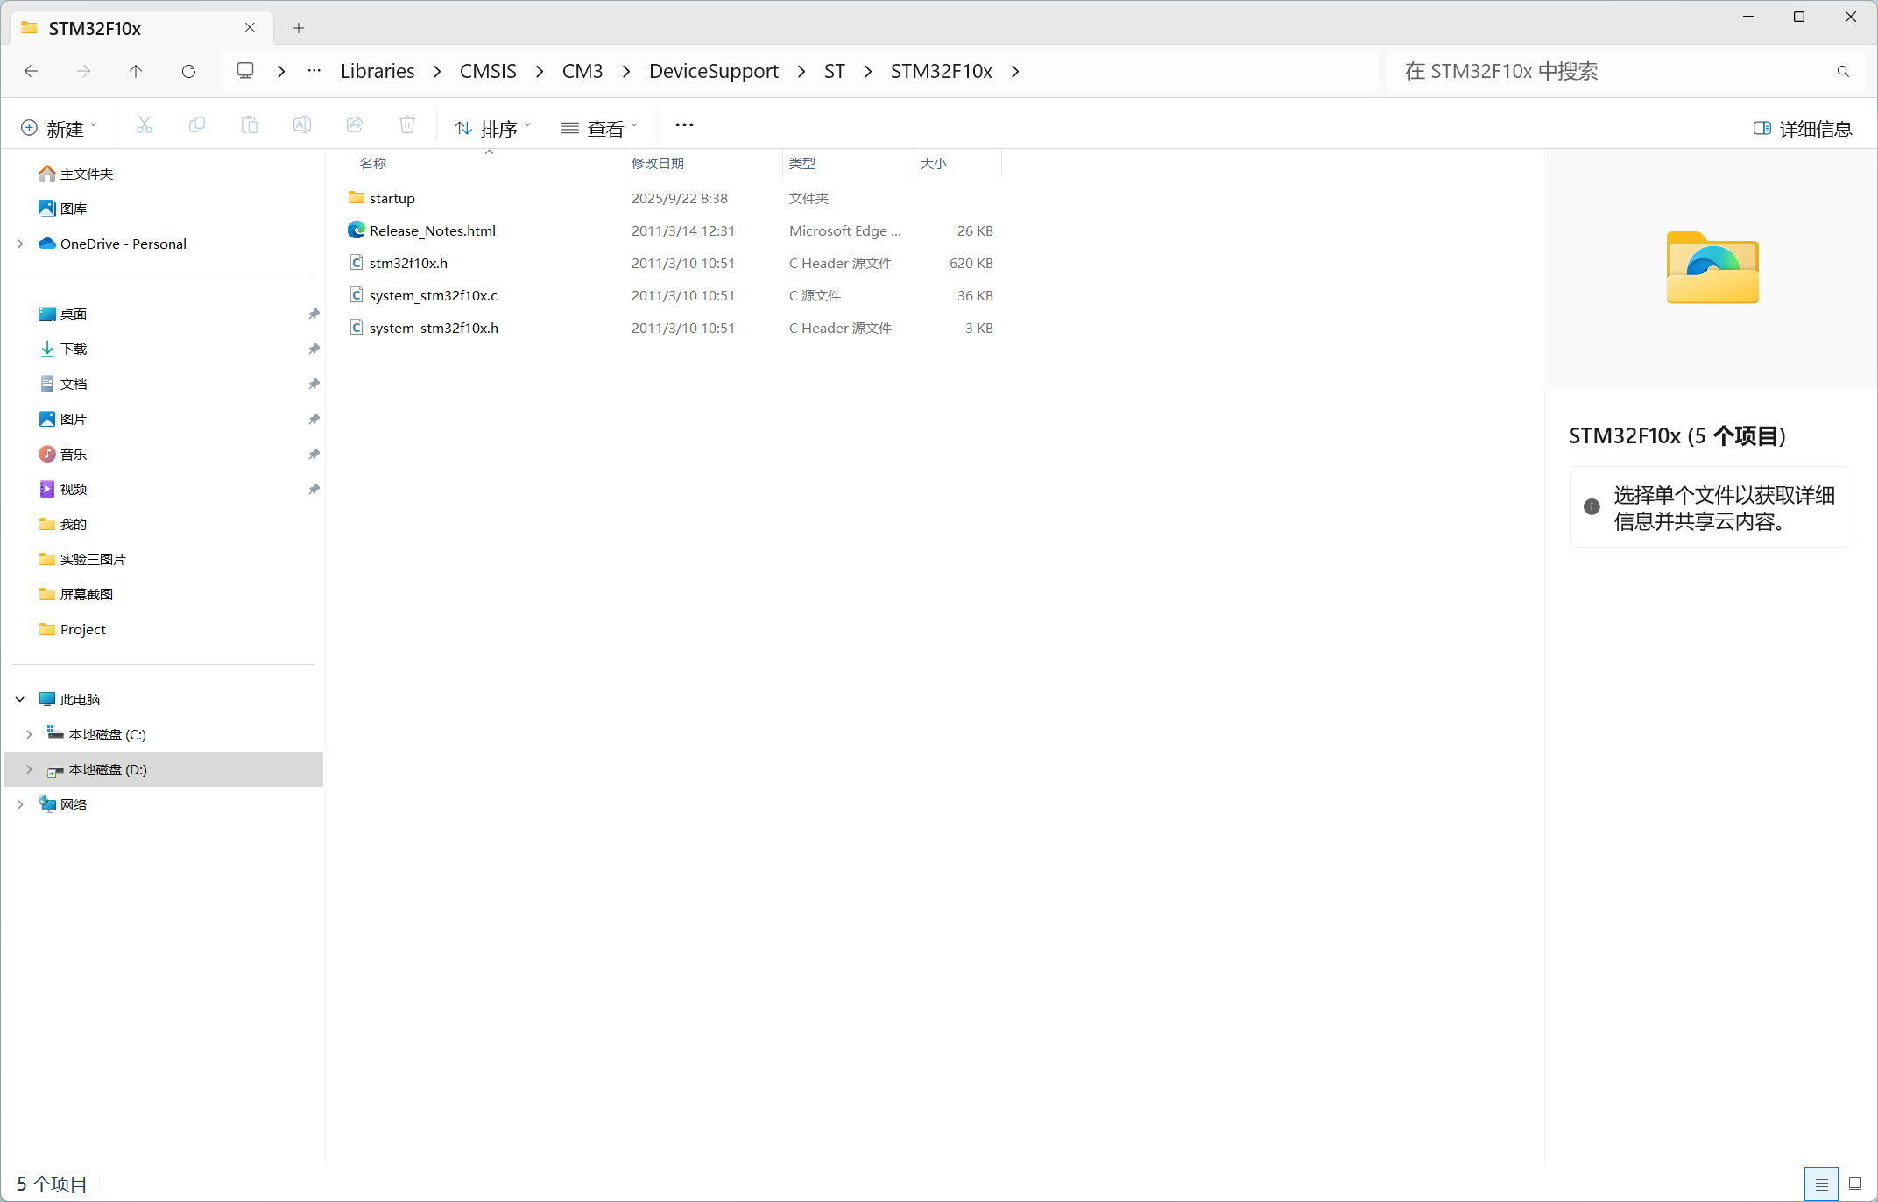The width and height of the screenshot is (1878, 1202).
Task: Open a new tab with plus button
Action: [299, 28]
